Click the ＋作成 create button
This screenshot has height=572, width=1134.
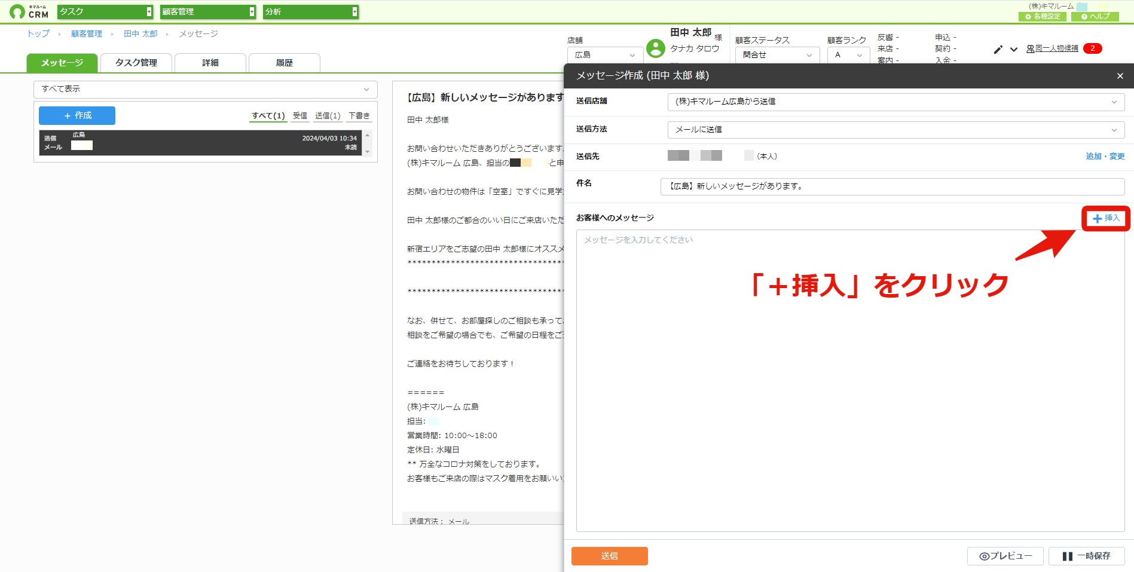[77, 115]
